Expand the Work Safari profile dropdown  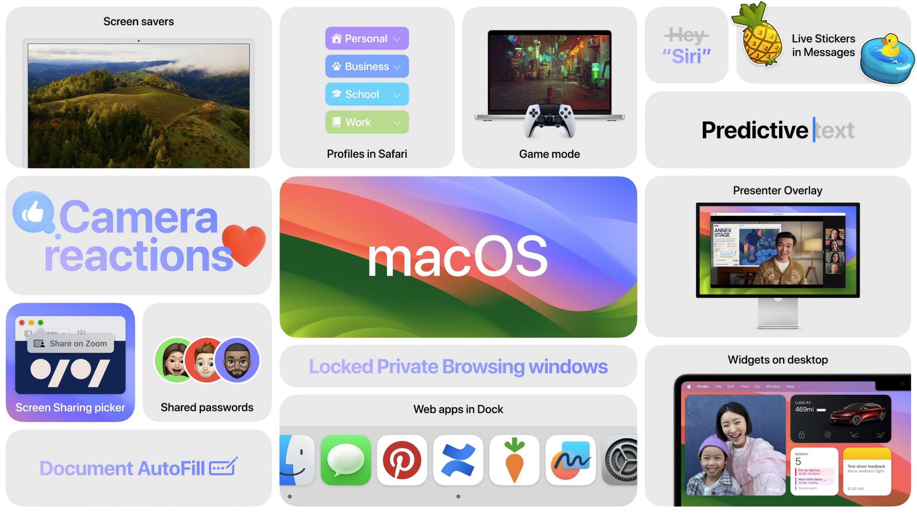[x=397, y=123]
